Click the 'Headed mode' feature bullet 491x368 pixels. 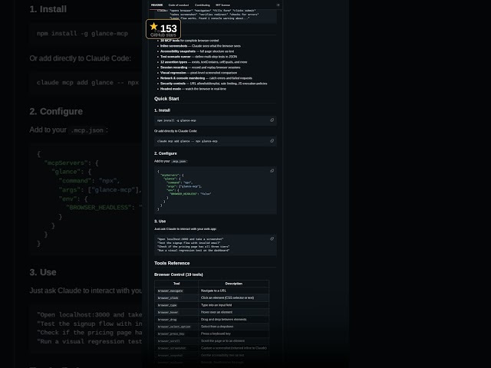point(193,89)
